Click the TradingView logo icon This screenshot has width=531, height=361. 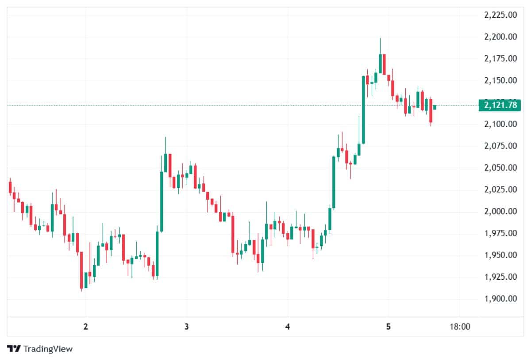(x=14, y=349)
